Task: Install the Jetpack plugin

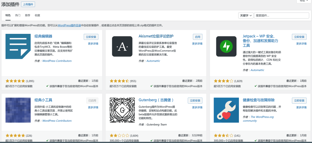Action: 299,37
